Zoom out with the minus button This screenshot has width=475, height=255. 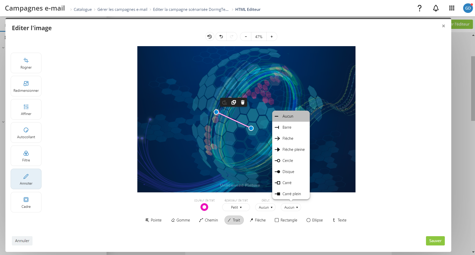246,37
